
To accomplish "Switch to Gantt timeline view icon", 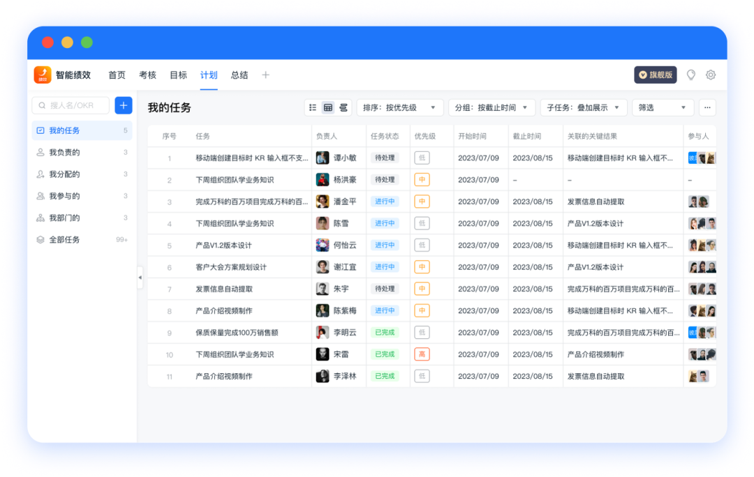I will (x=343, y=107).
